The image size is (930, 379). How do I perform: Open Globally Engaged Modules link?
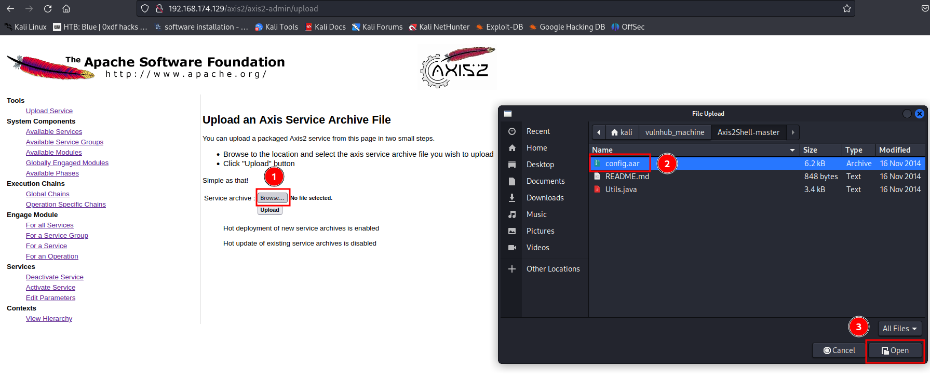(67, 163)
